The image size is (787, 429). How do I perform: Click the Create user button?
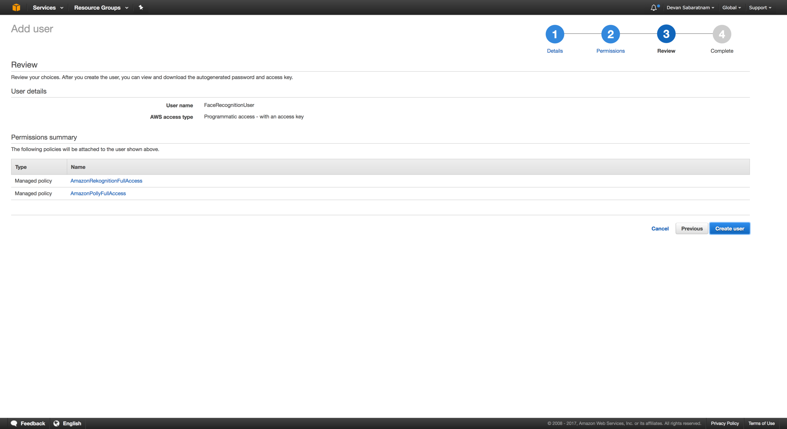tap(730, 229)
